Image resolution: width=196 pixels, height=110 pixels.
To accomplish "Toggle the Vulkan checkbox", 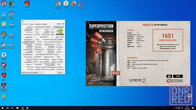I will 36,69.
